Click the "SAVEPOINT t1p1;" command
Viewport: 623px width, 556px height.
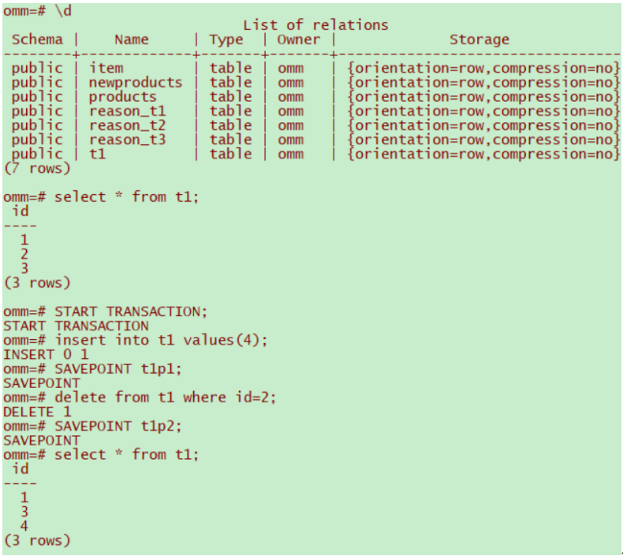(x=114, y=368)
